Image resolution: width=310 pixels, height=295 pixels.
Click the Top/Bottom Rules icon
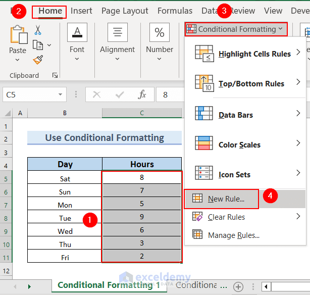[204, 83]
